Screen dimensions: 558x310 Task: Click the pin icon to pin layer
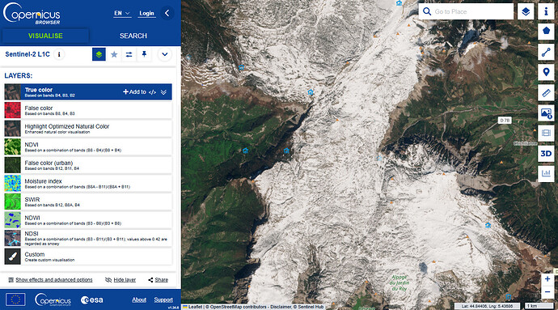pyautogui.click(x=144, y=54)
